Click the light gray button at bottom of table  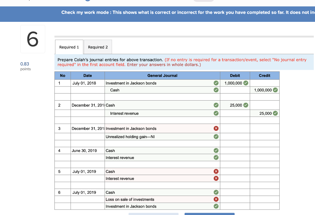point(154,214)
